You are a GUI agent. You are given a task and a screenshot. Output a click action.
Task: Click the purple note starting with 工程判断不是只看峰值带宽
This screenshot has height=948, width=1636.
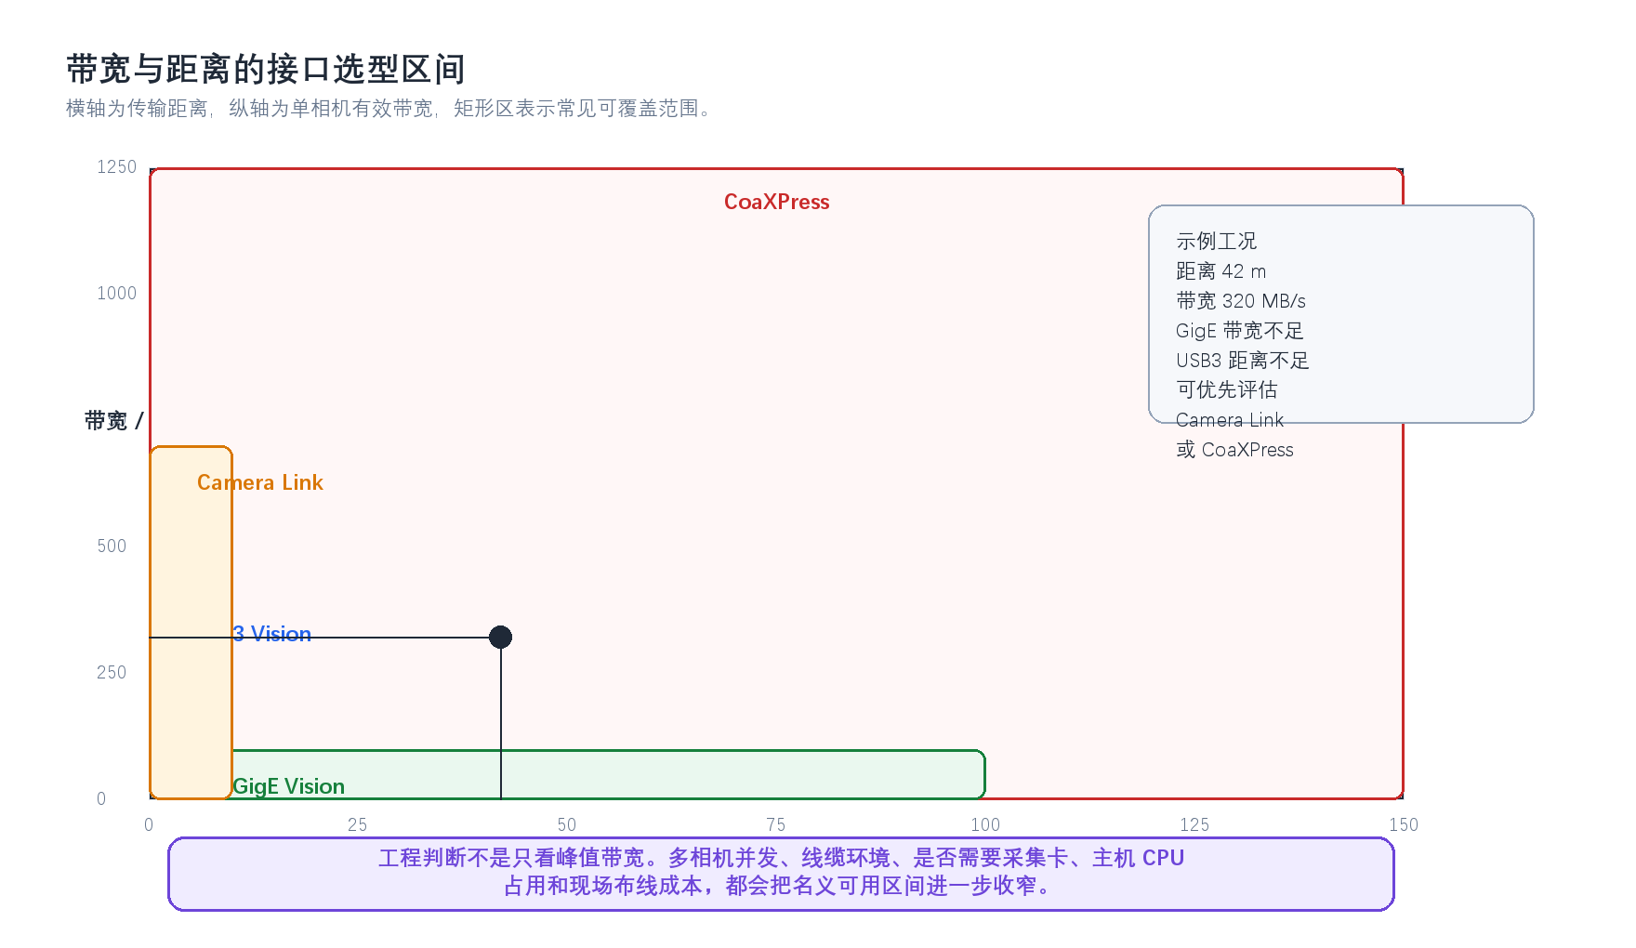781,872
